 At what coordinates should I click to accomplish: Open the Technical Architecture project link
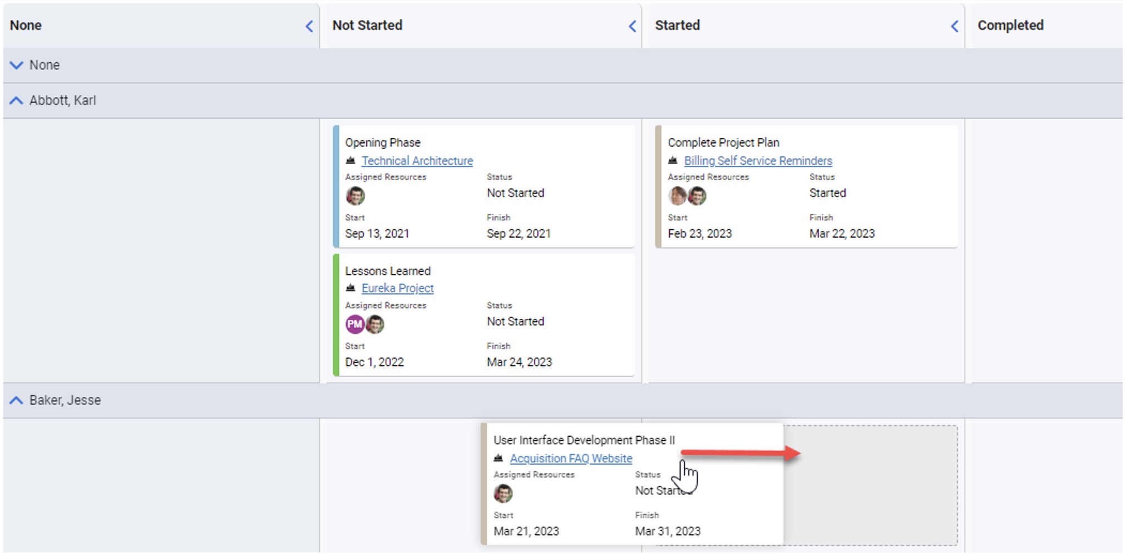click(x=417, y=161)
